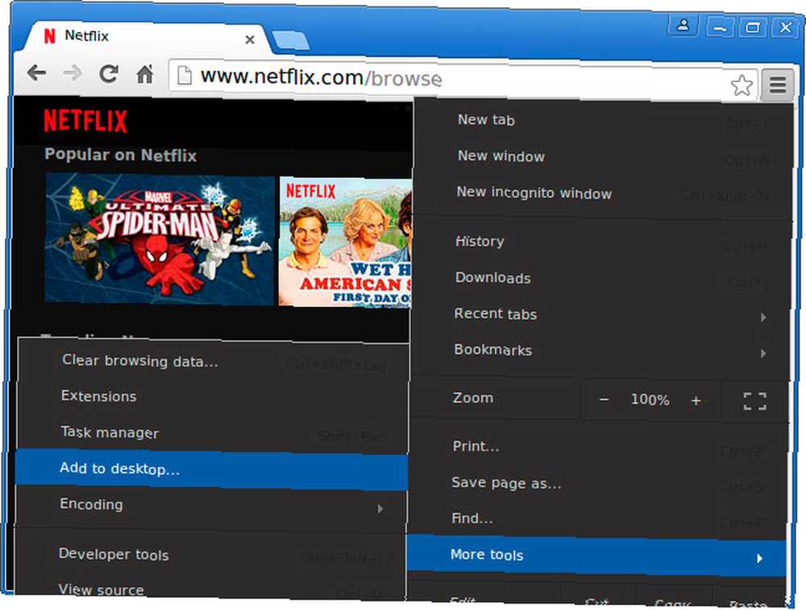Viewport: 806px width, 610px height.
Task: Click the page icon in address bar
Action: [184, 76]
